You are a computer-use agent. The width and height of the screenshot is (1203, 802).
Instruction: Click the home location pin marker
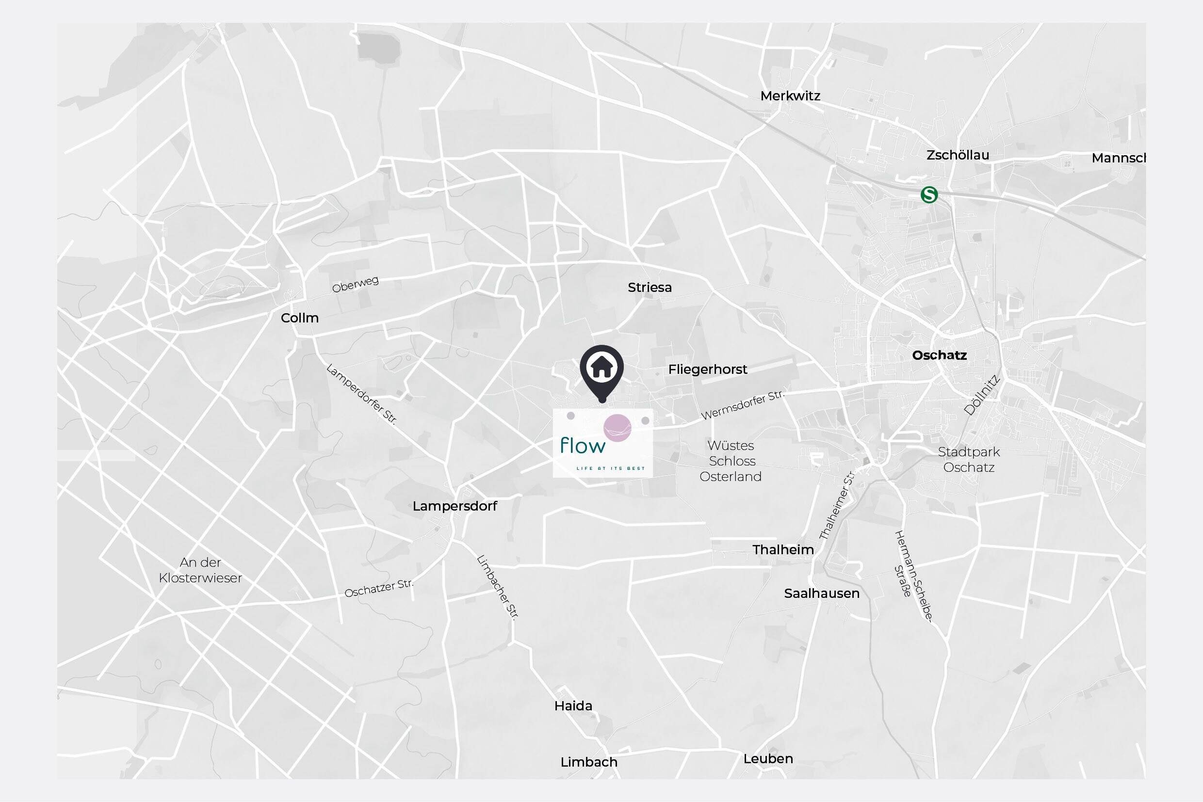[x=602, y=373]
